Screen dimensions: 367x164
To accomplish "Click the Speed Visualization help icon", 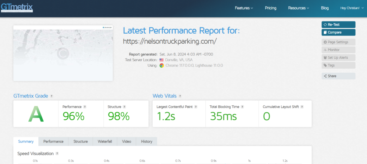I will click(57, 154).
